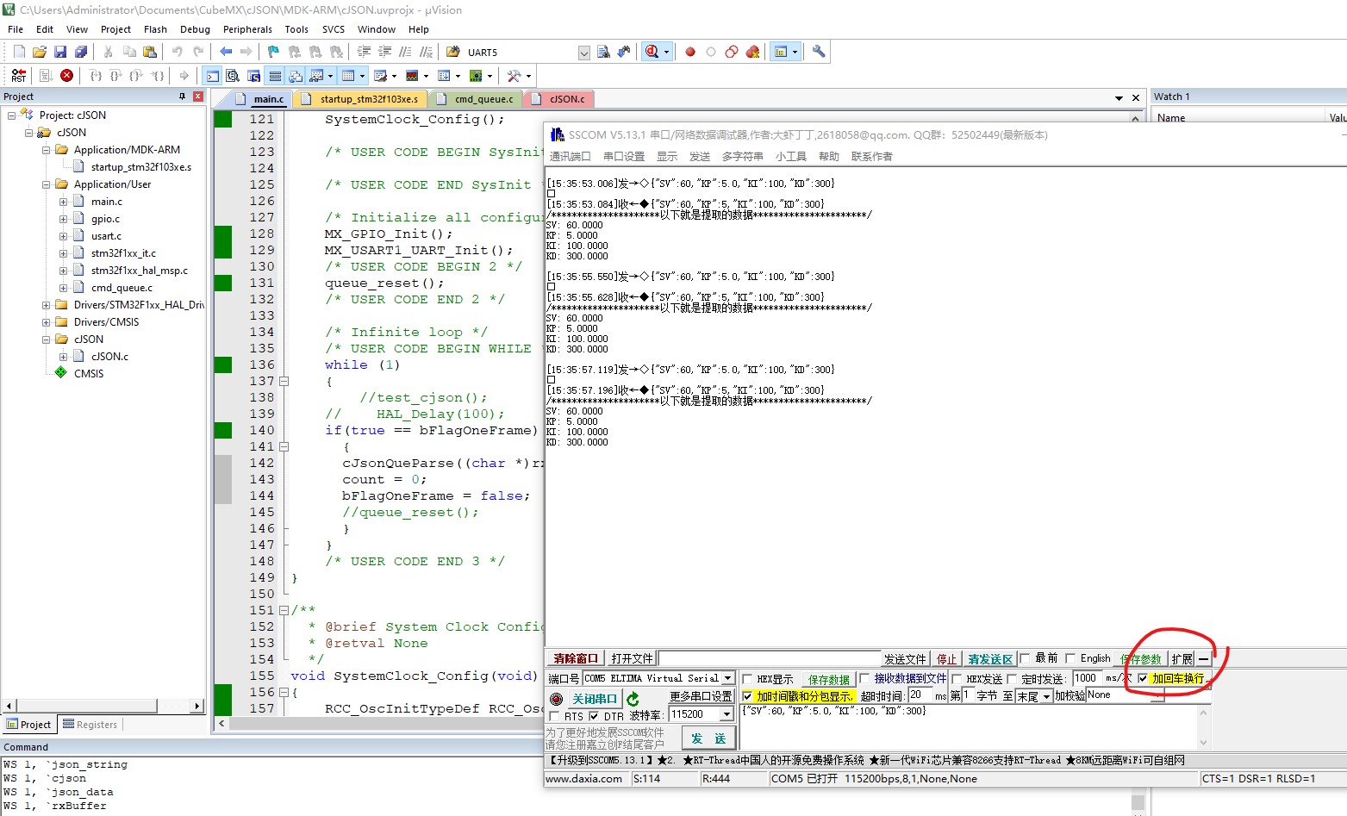Click the Project panel horizontal scrollbar
Image resolution: width=1347 pixels, height=816 pixels.
103,706
